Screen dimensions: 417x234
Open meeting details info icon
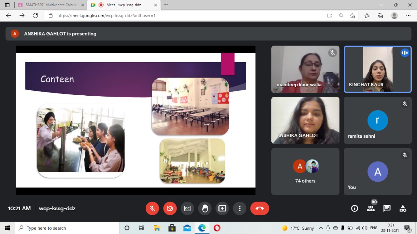354,209
